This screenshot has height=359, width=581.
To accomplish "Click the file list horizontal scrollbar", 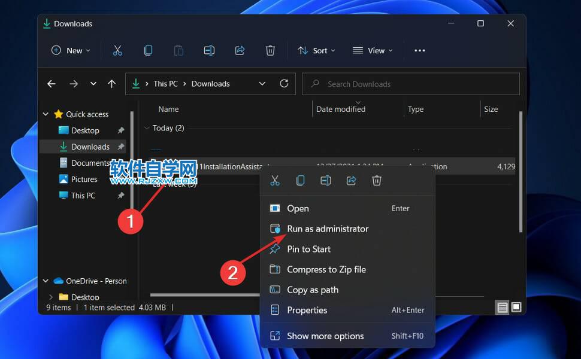I will pyautogui.click(x=205, y=295).
